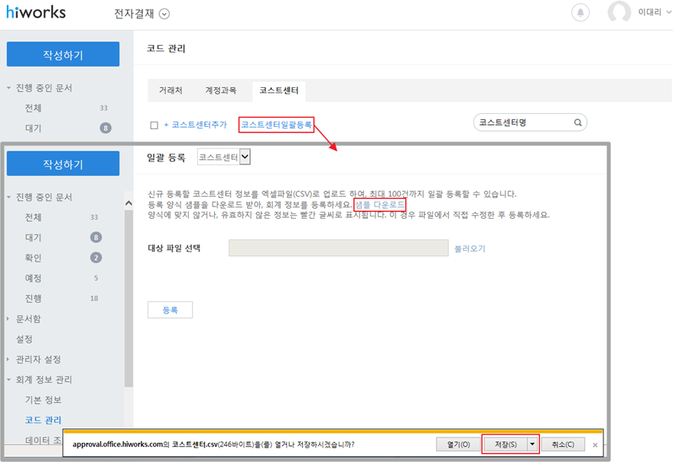Click the notification bell icon
673x462 pixels.
click(581, 12)
